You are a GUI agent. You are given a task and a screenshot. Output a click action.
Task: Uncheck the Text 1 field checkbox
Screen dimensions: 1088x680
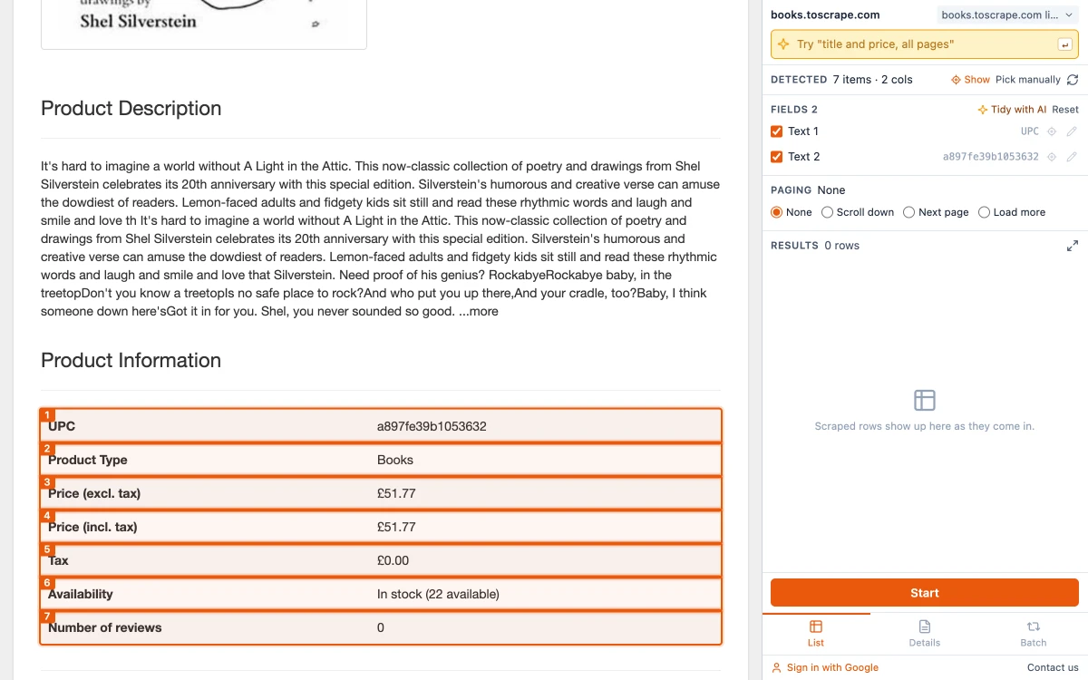776,131
